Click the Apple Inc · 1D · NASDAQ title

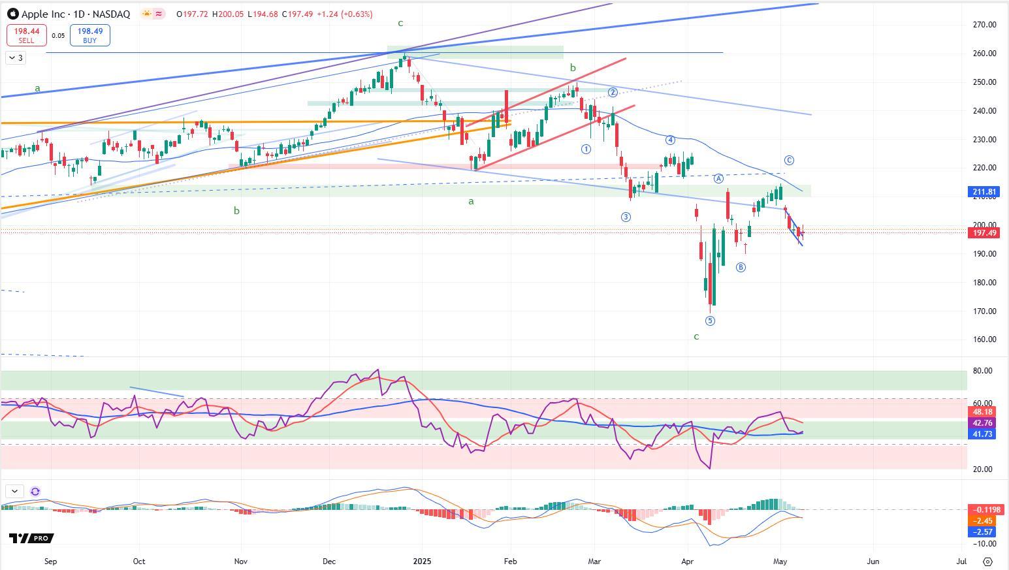76,14
